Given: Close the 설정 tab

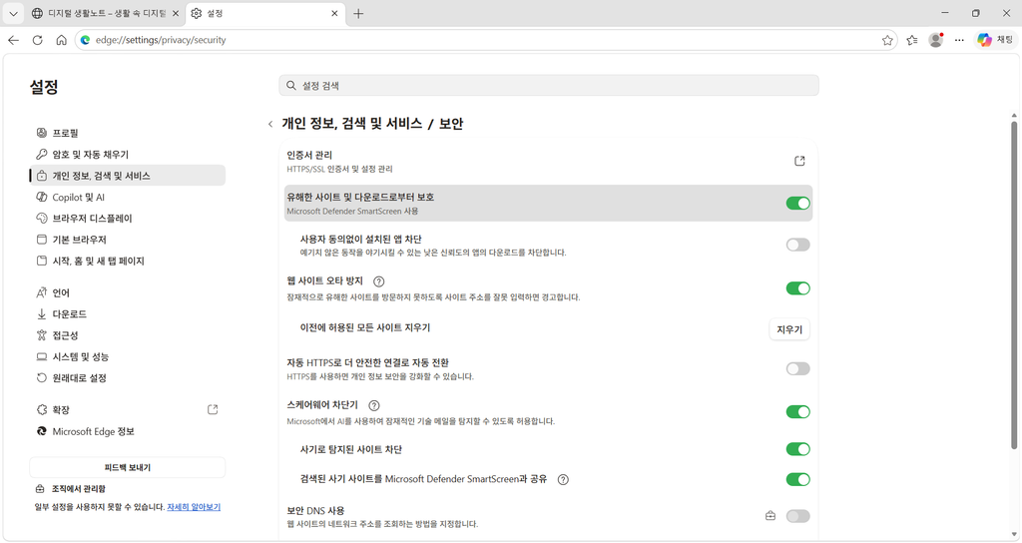Looking at the screenshot, I should click(334, 13).
